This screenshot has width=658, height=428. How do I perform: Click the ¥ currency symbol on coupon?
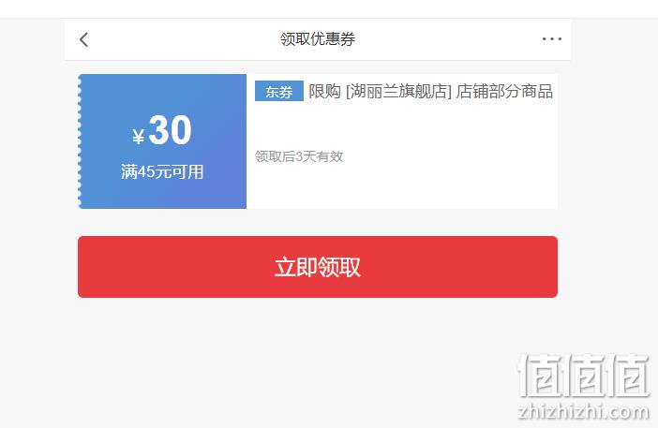139,136
